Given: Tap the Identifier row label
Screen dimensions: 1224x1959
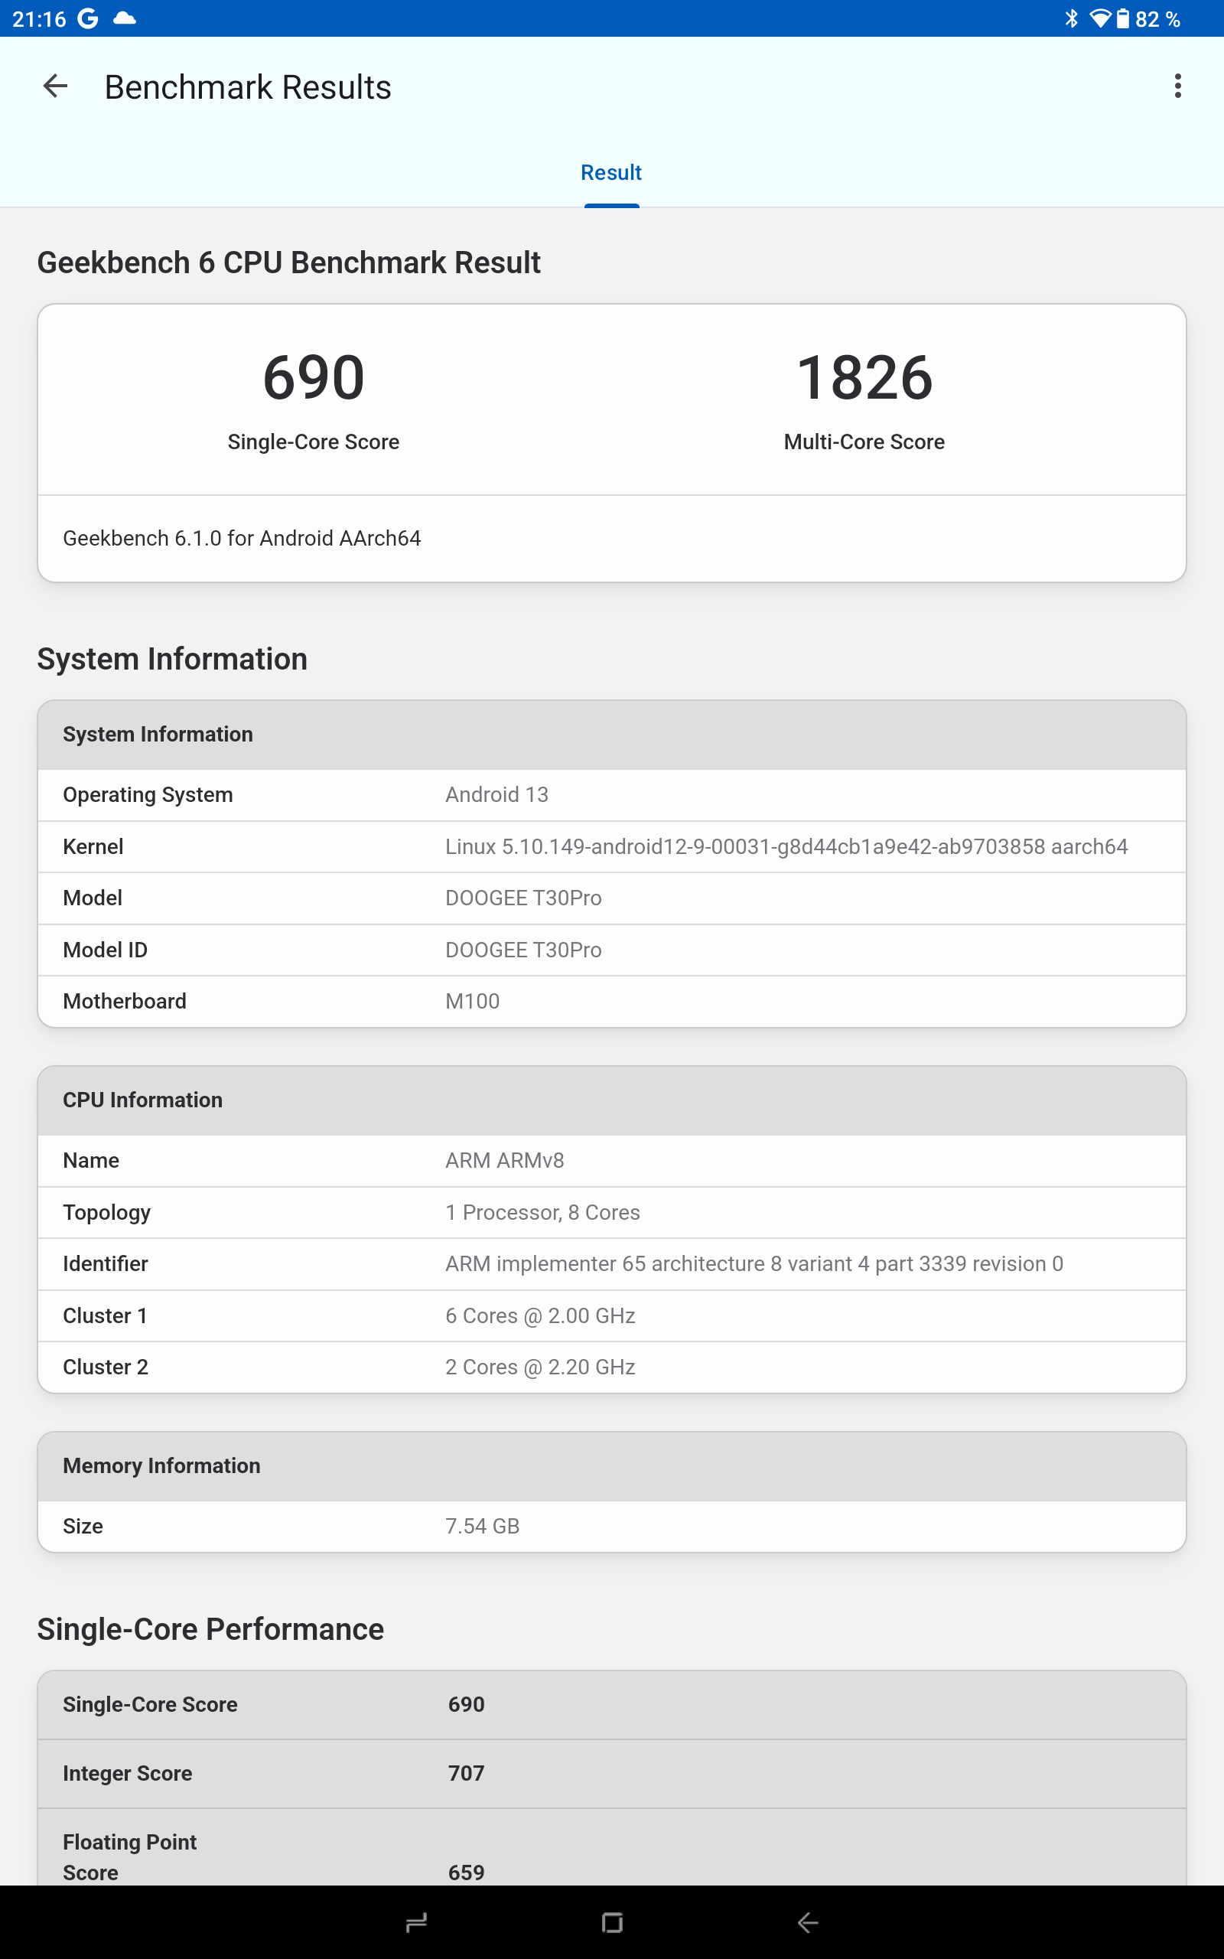Looking at the screenshot, I should 106,1263.
